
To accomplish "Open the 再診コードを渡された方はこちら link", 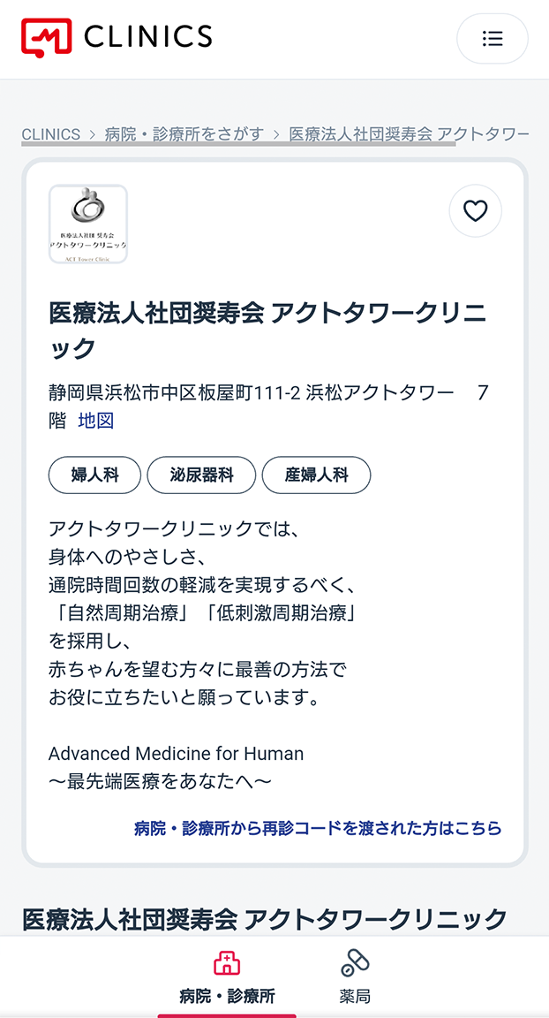I will coord(318,828).
